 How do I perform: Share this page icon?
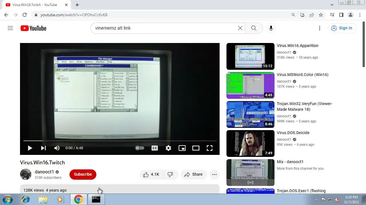click(312, 15)
